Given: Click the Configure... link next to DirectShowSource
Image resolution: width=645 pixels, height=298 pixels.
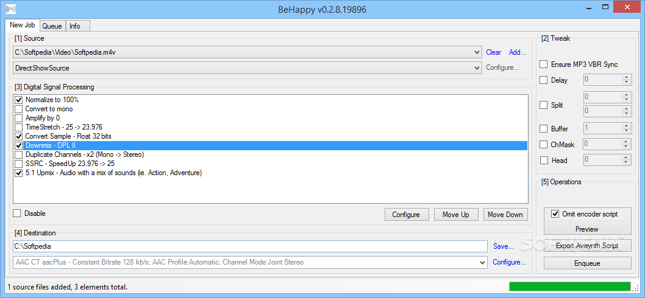Looking at the screenshot, I should pos(503,68).
